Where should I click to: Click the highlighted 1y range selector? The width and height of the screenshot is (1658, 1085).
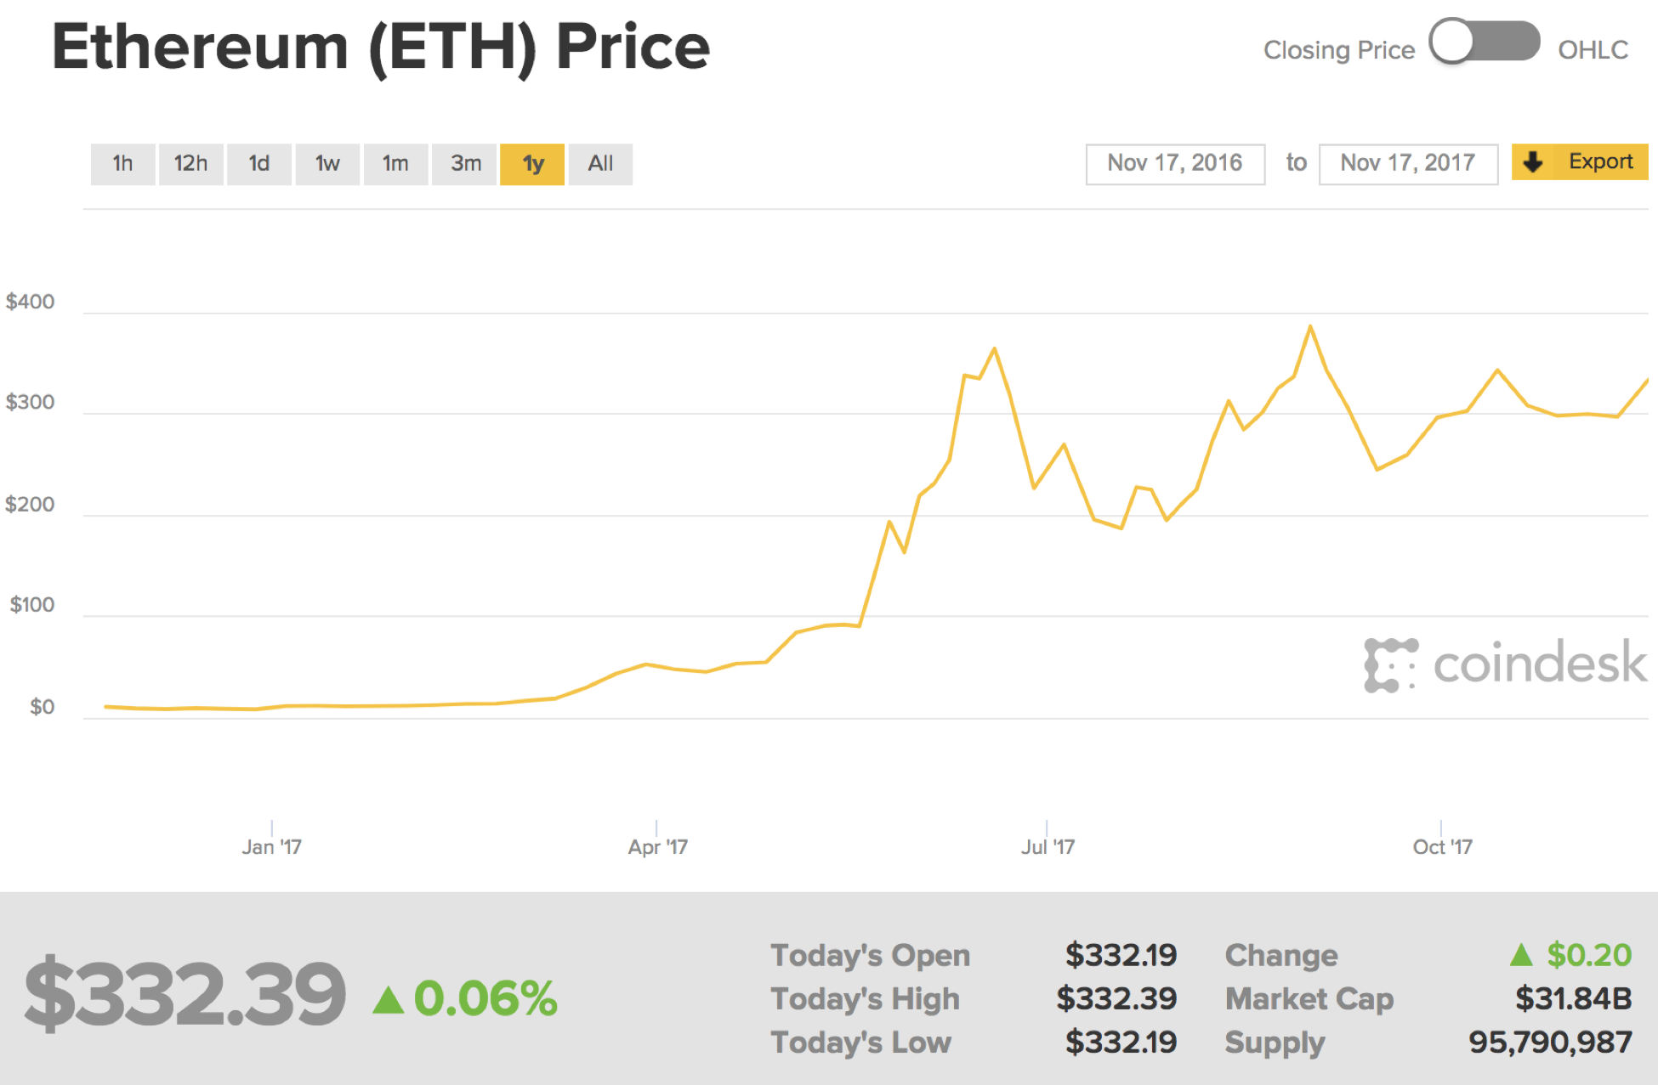[x=532, y=163]
